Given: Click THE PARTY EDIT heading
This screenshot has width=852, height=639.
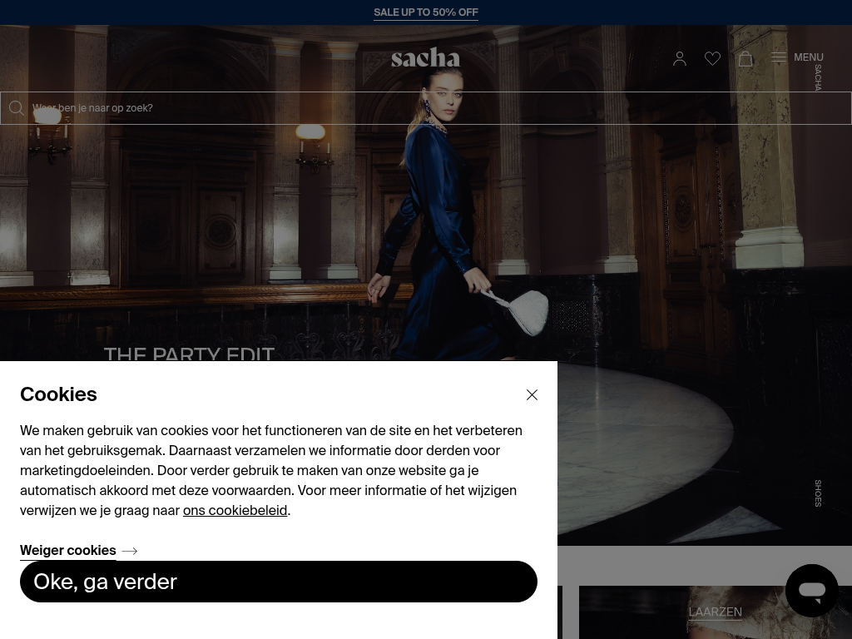Looking at the screenshot, I should 189,354.
